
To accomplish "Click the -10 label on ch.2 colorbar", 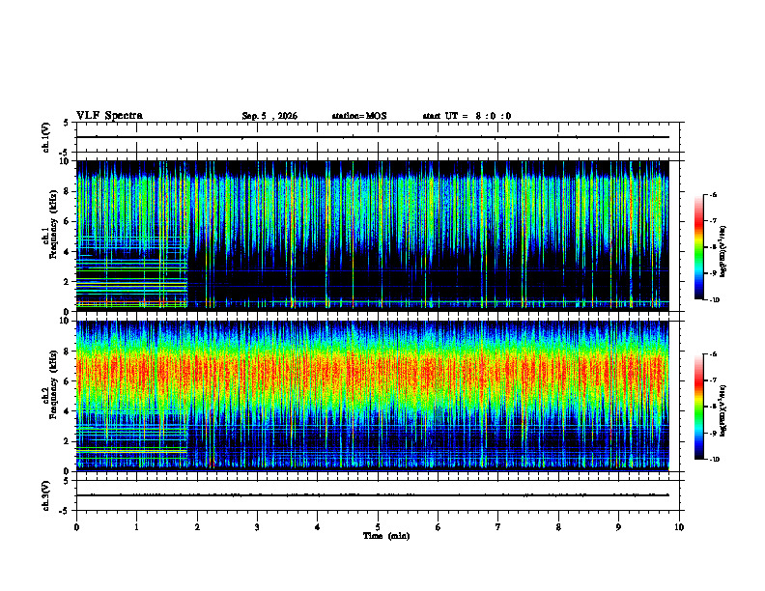I will [x=714, y=460].
